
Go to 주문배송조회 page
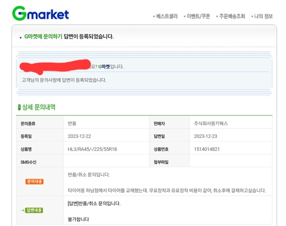[232, 16]
